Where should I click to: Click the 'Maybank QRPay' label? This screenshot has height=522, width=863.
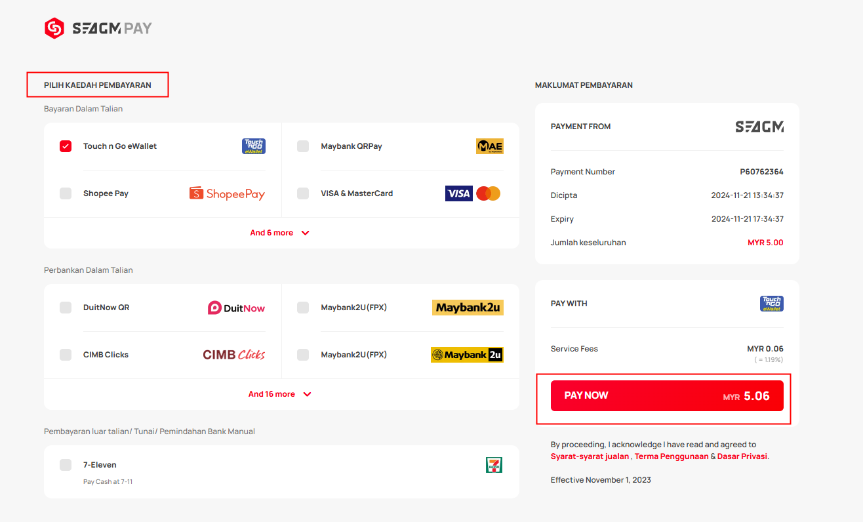click(x=351, y=146)
